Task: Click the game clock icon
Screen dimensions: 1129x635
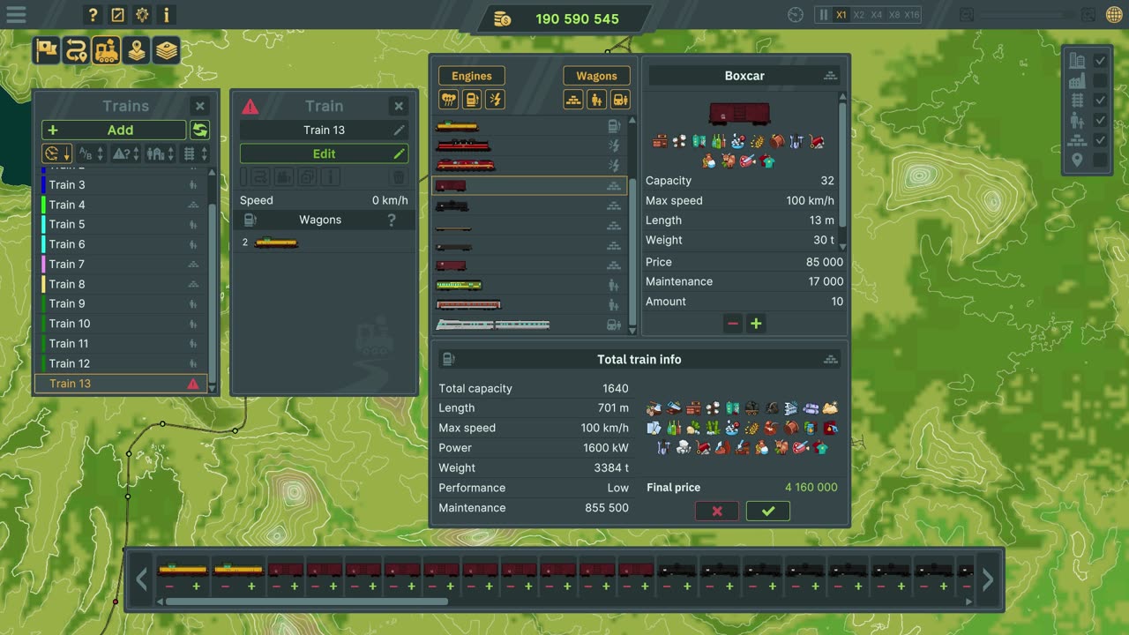Action: click(x=796, y=15)
